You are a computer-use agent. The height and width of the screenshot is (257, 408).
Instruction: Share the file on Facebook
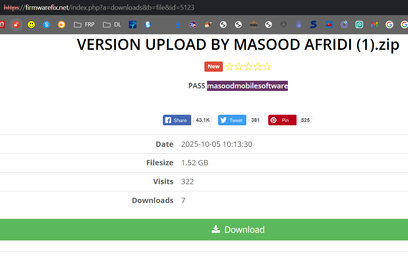click(177, 120)
